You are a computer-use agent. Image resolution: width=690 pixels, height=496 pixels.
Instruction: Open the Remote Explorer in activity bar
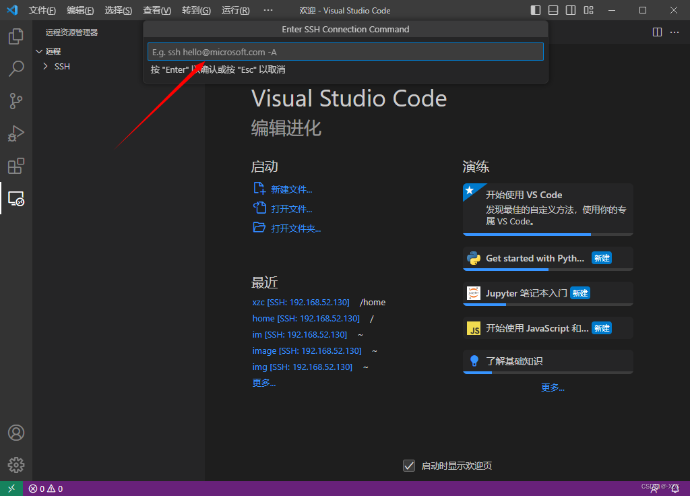[x=15, y=199]
